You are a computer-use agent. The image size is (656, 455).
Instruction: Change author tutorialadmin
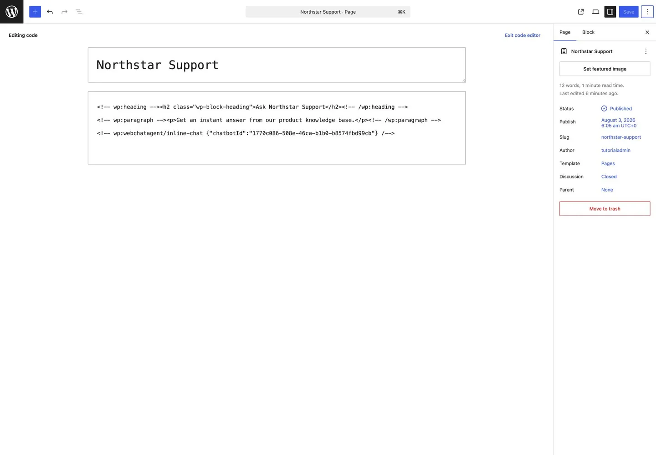click(615, 150)
